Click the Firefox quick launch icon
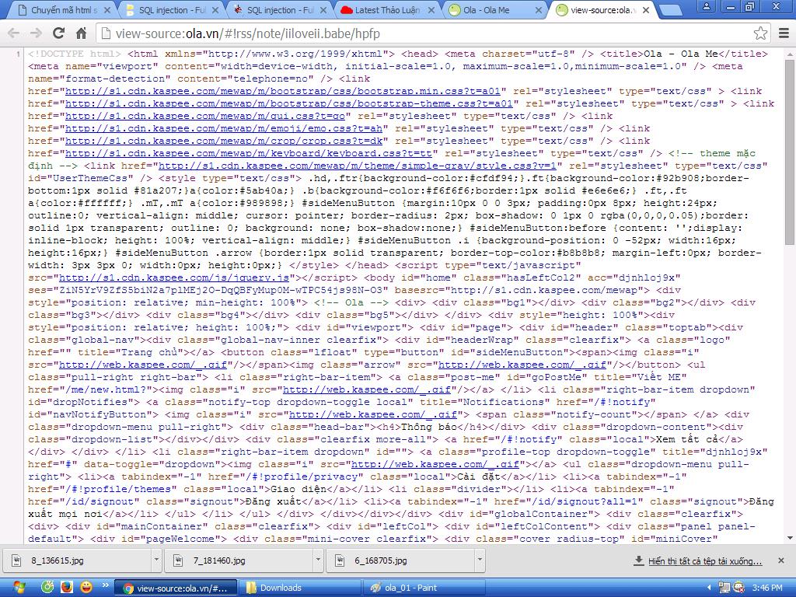This screenshot has width=796, height=597. point(67,588)
